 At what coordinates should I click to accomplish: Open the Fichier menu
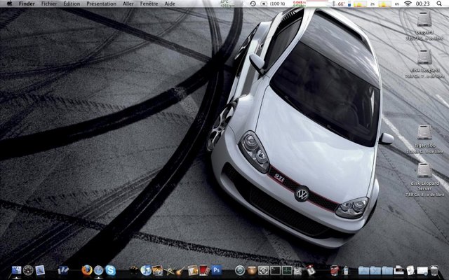[x=50, y=4]
